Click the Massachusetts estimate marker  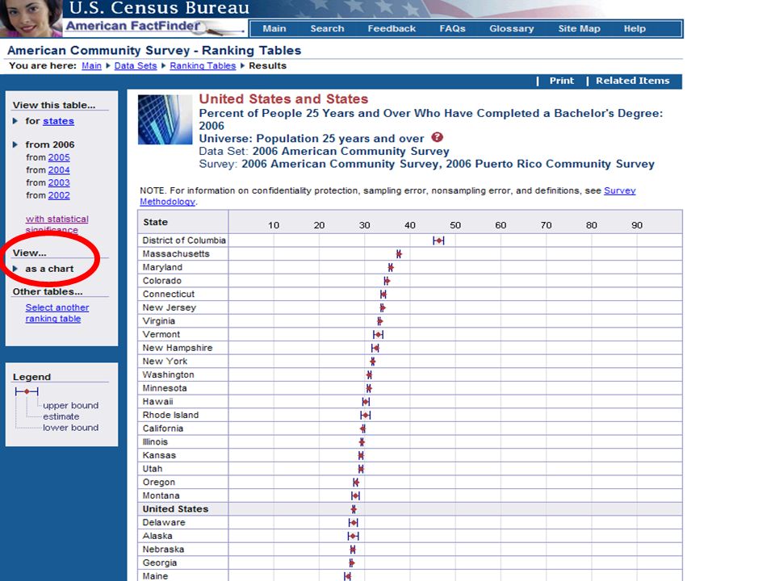pyautogui.click(x=399, y=254)
